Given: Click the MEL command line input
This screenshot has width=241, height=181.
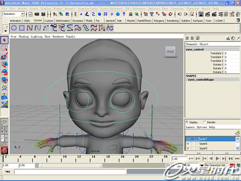Looking at the screenshot, I should pos(70,171).
